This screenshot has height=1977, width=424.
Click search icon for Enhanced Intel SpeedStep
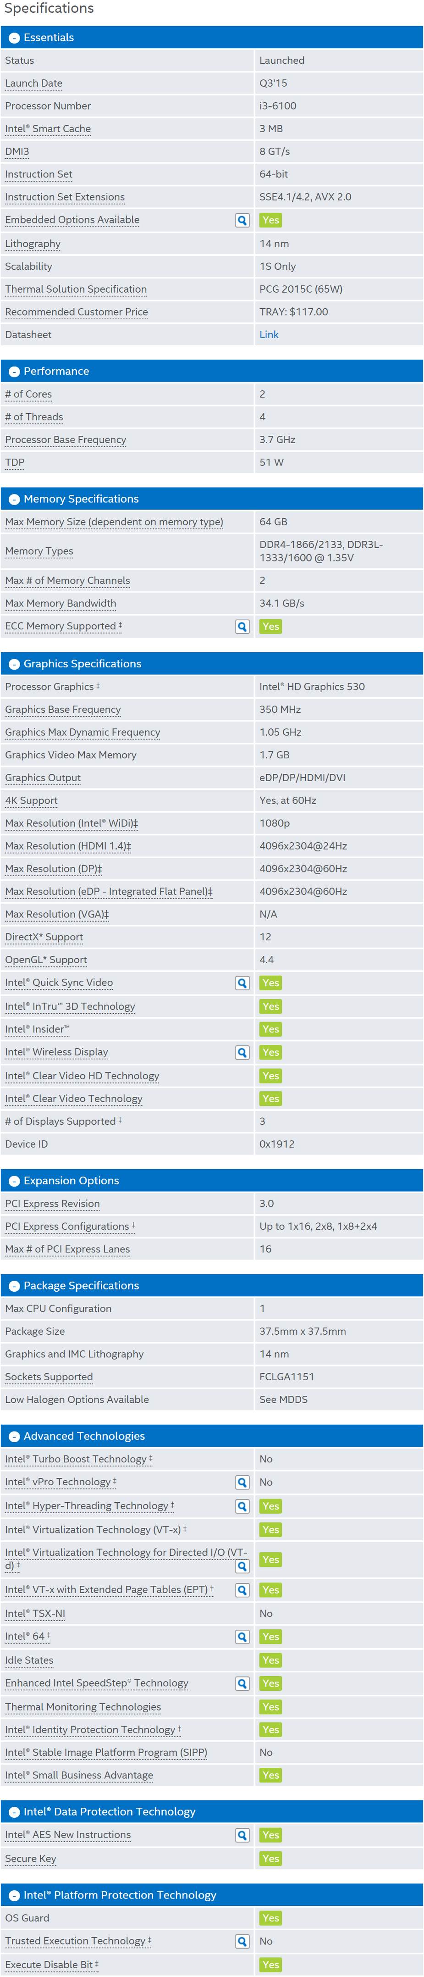coord(242,1683)
